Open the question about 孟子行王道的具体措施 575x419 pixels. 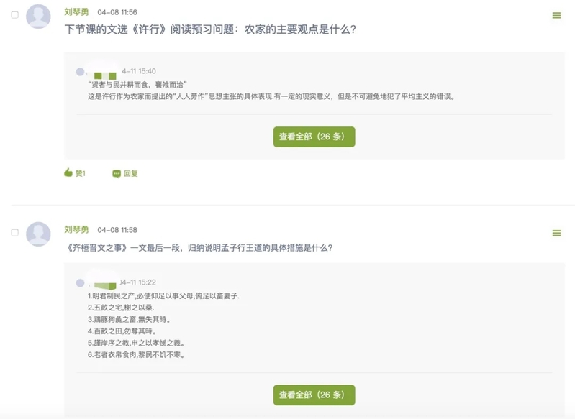(x=199, y=248)
